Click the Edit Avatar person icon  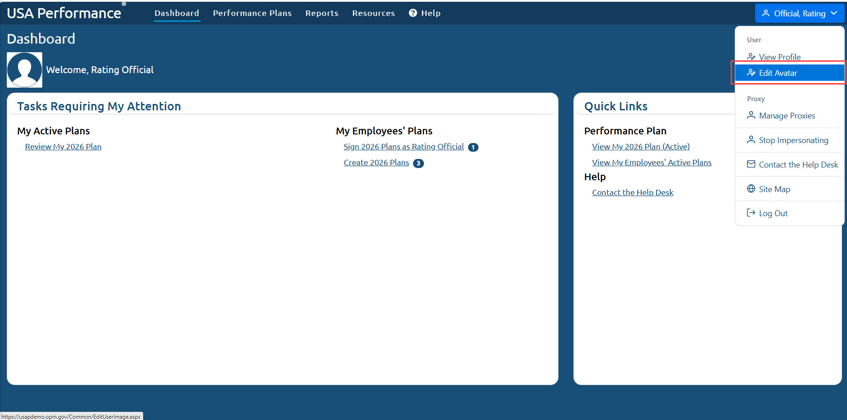point(751,73)
